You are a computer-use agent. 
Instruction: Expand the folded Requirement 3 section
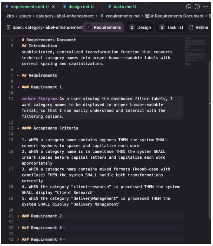(18, 228)
